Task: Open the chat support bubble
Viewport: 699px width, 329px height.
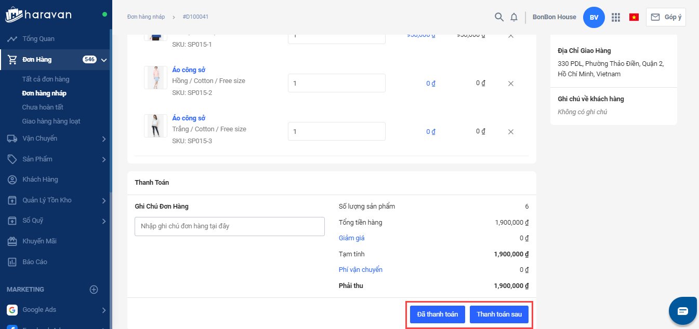Action: point(682,311)
